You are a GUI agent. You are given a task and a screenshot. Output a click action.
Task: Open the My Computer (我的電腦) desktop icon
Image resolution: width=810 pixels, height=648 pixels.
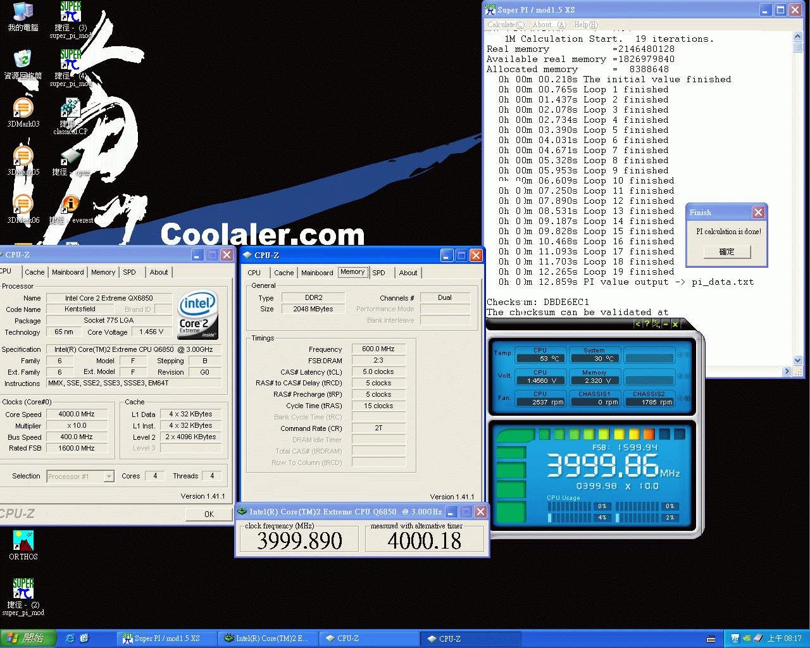23,16
